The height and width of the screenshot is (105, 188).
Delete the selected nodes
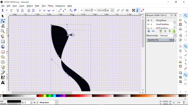[11, 10]
